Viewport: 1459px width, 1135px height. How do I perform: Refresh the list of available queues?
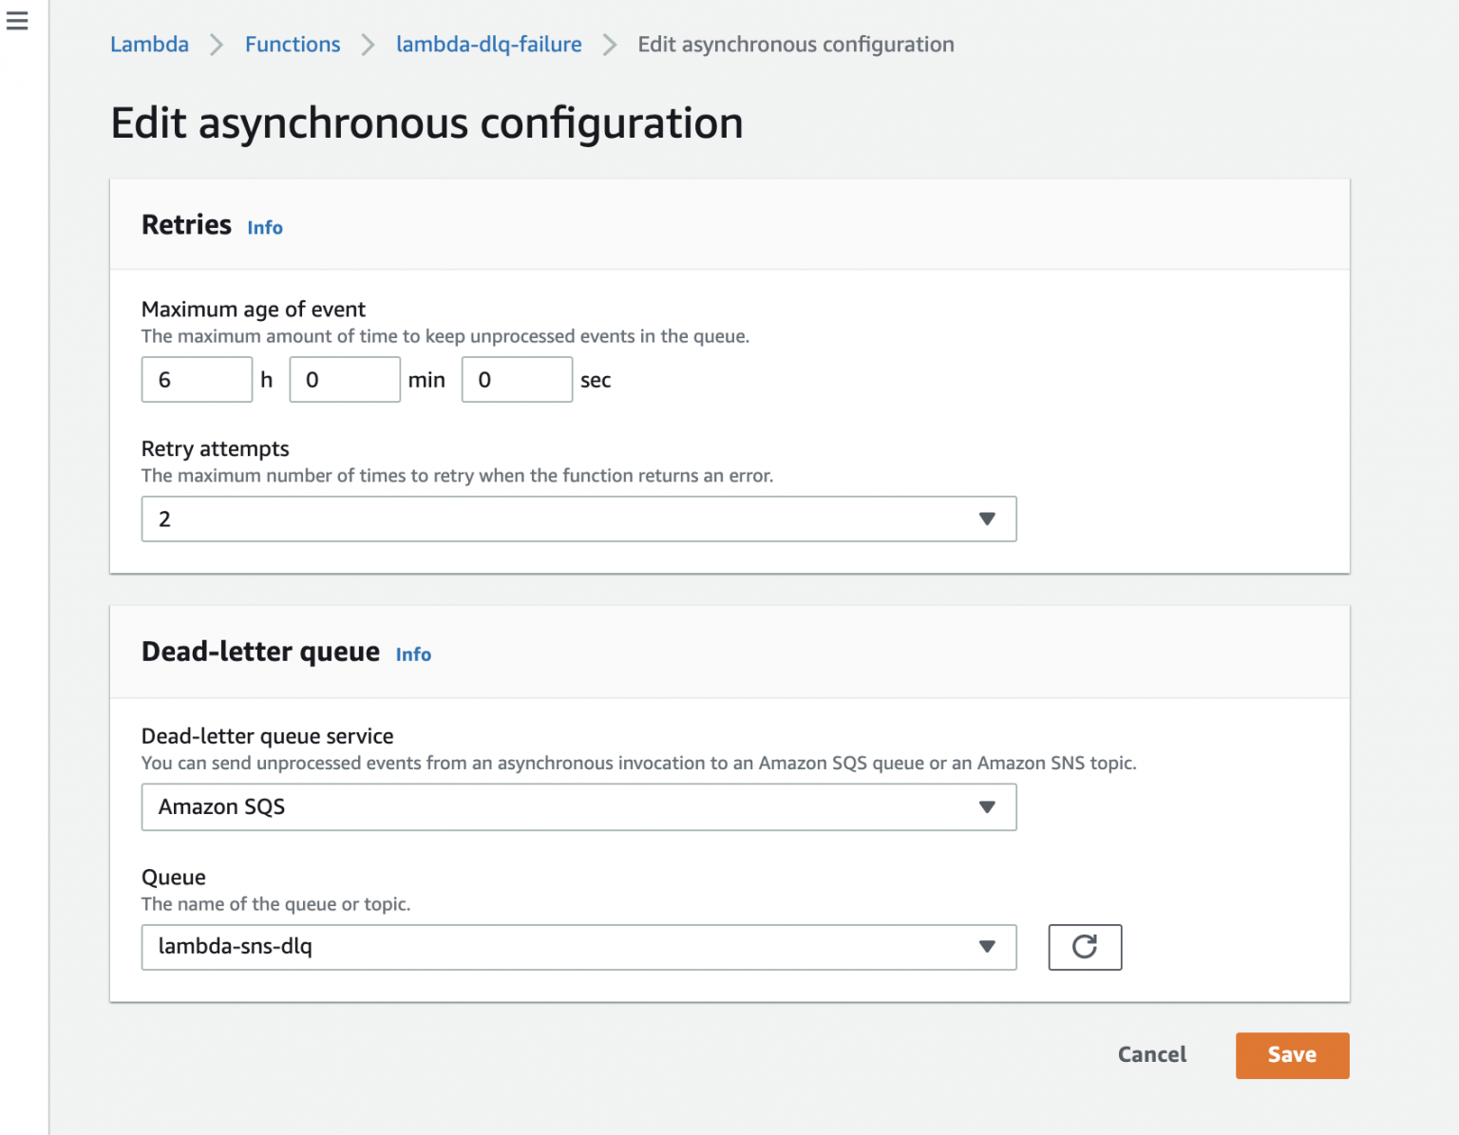(1085, 947)
